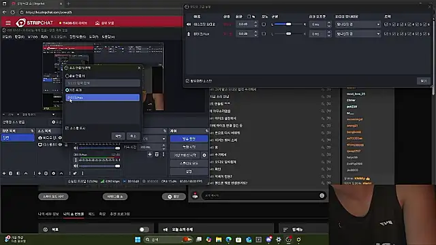The image size is (436, 245).
Task: Select 'add existing' radio in source dialog
Action: click(67, 90)
